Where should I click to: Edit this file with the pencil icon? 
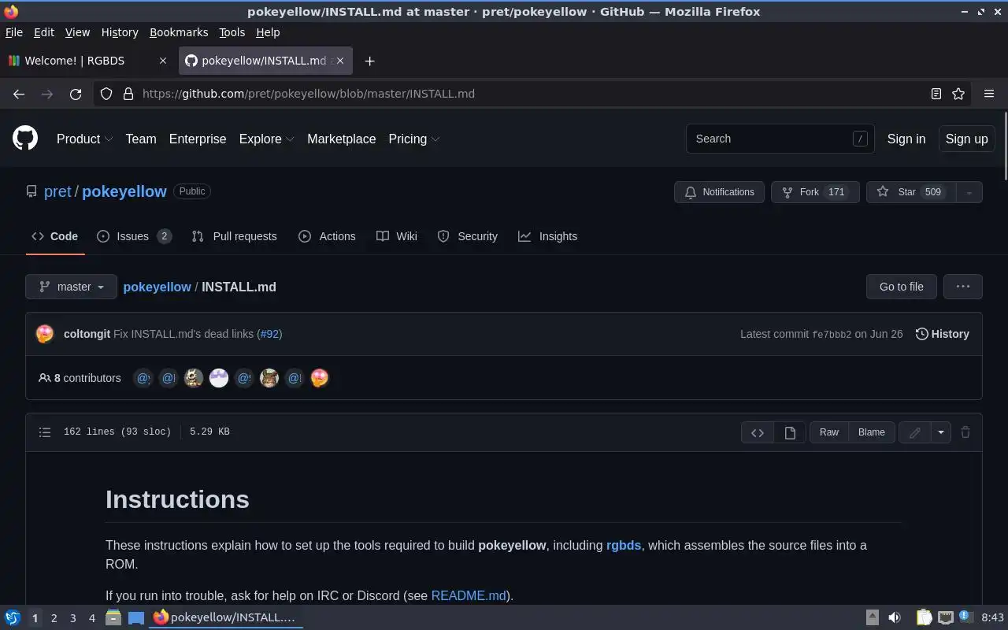(915, 432)
